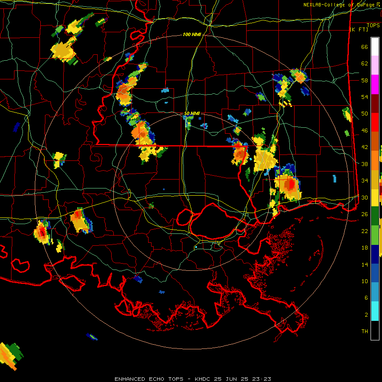Click the 58 value on the height scale
The height and width of the screenshot is (382, 382).
click(x=365, y=80)
